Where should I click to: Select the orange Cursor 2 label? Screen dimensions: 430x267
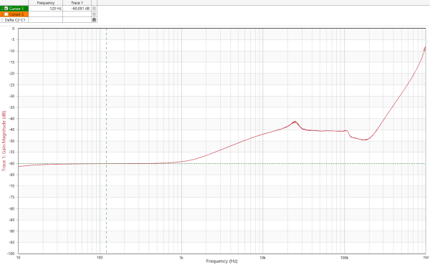tap(16, 14)
